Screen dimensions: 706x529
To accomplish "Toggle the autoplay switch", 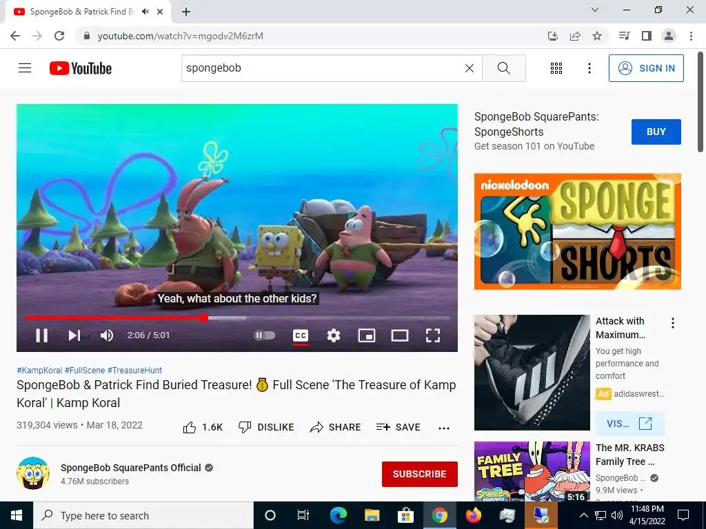I will (x=264, y=335).
